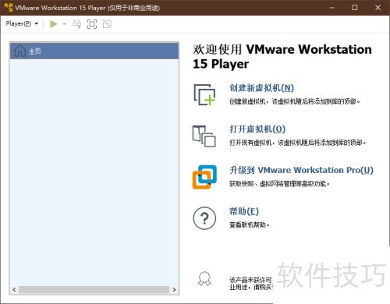Click the 创建新虚拟机(N) link
This screenshot has height=304, width=390.
coord(261,88)
